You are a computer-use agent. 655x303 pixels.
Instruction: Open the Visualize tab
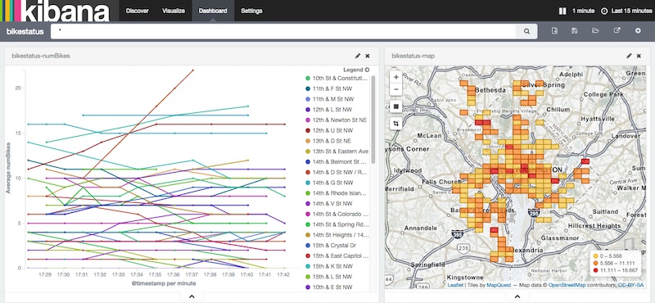174,11
